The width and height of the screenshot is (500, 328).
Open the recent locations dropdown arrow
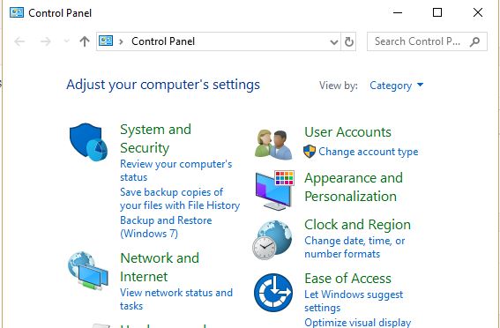67,41
